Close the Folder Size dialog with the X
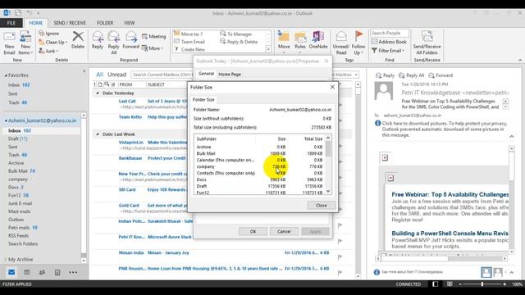The height and width of the screenshot is (295, 525). [x=332, y=87]
